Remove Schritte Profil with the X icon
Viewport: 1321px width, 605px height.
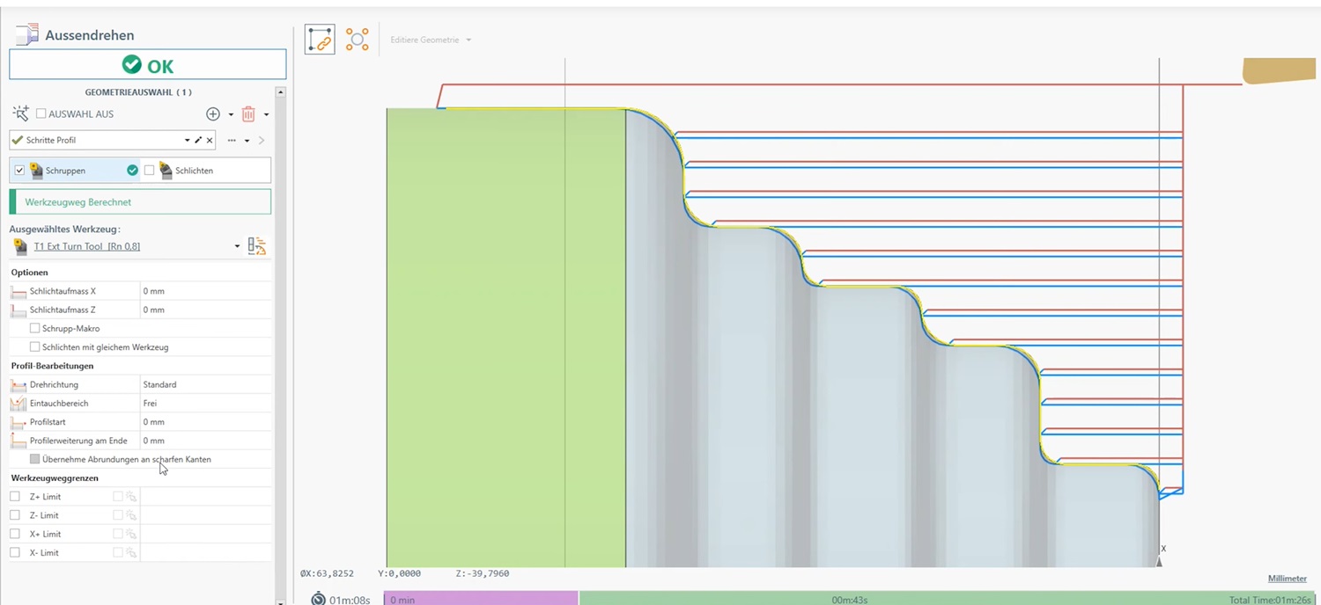point(210,141)
